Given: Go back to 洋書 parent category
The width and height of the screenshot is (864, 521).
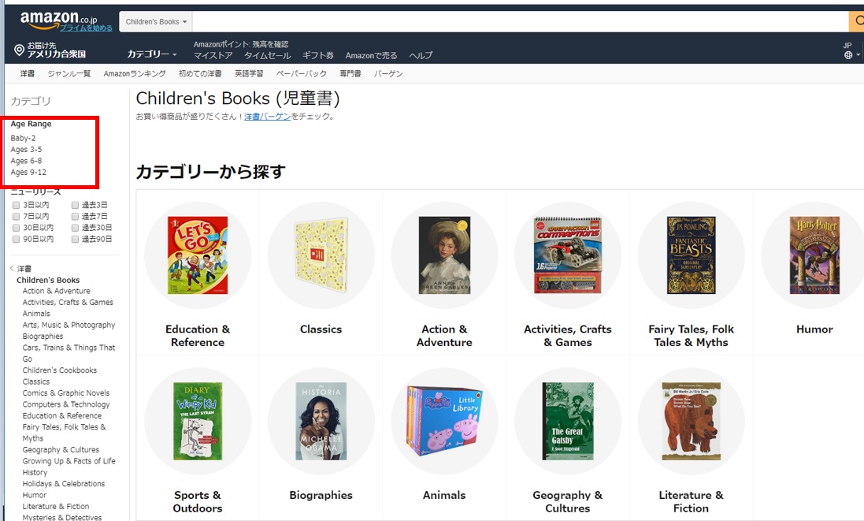Looking at the screenshot, I should (x=24, y=269).
